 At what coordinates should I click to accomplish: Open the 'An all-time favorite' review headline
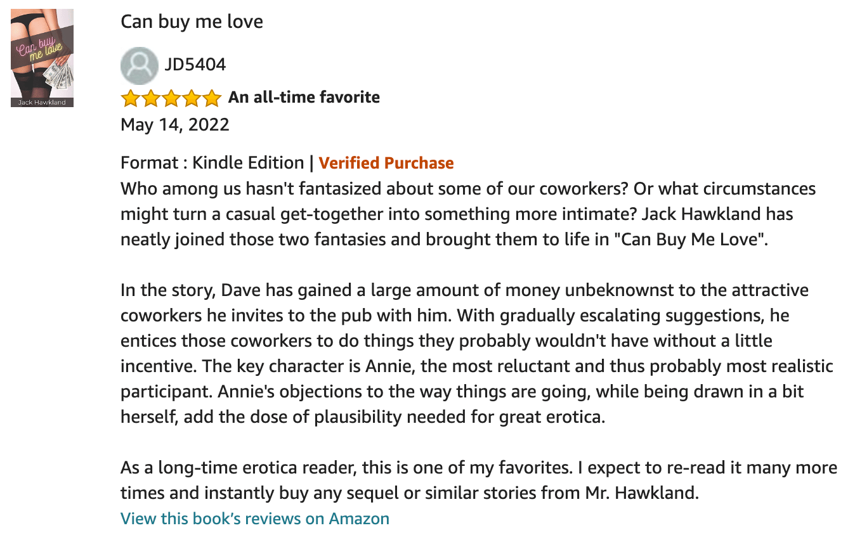pyautogui.click(x=304, y=97)
